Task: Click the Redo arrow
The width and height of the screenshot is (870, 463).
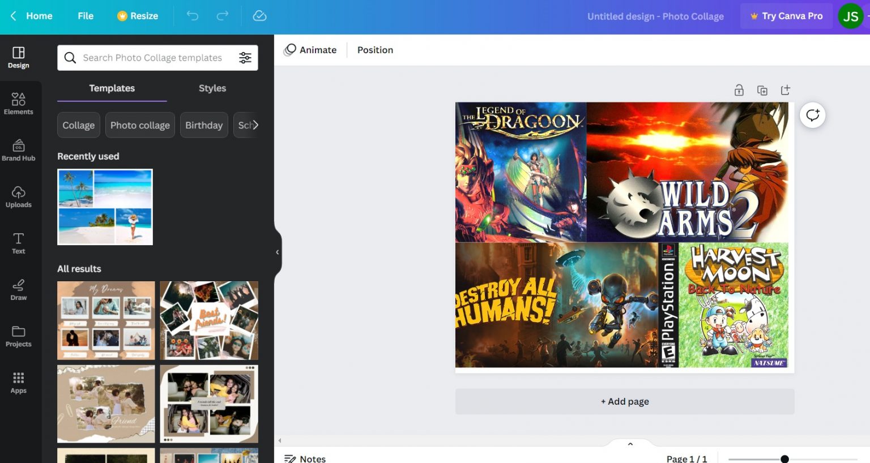Action: tap(223, 16)
